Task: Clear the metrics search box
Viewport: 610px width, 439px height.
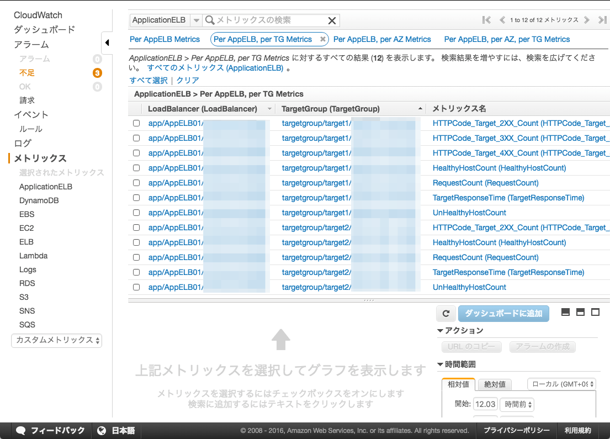Action: tap(331, 20)
